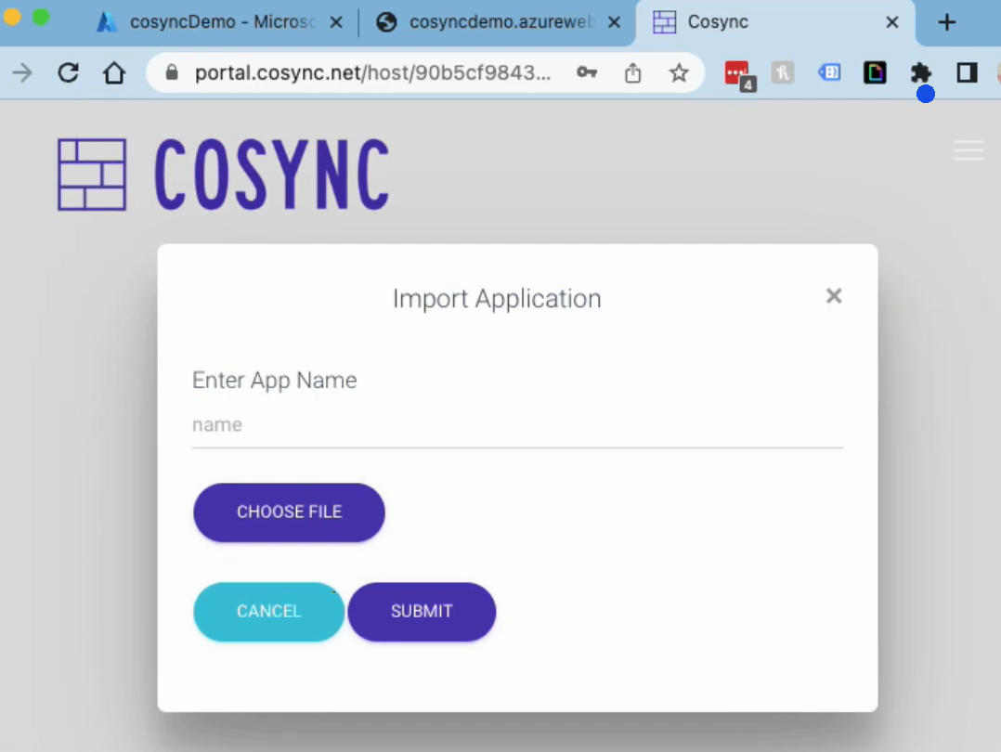This screenshot has width=1001, height=752.
Task: Open the blue tag extension icon
Action: tap(828, 72)
